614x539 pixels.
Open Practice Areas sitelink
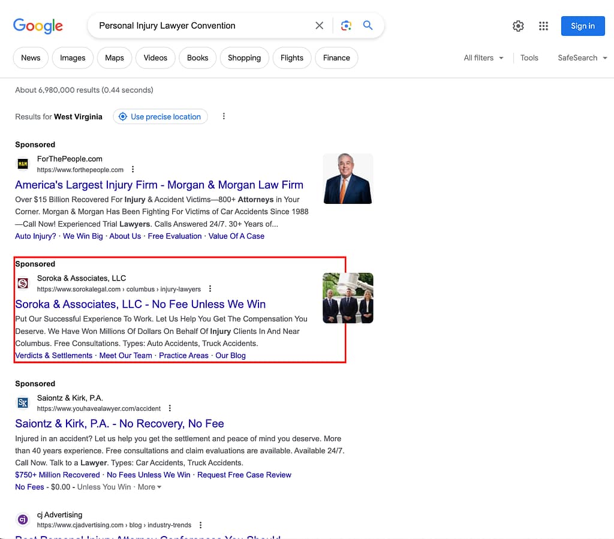[x=183, y=356]
